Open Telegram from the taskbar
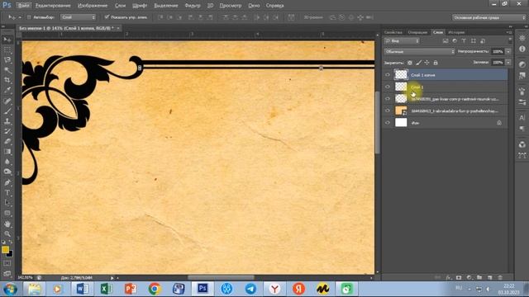Image resolution: width=529 pixels, height=297 pixels. (250, 289)
